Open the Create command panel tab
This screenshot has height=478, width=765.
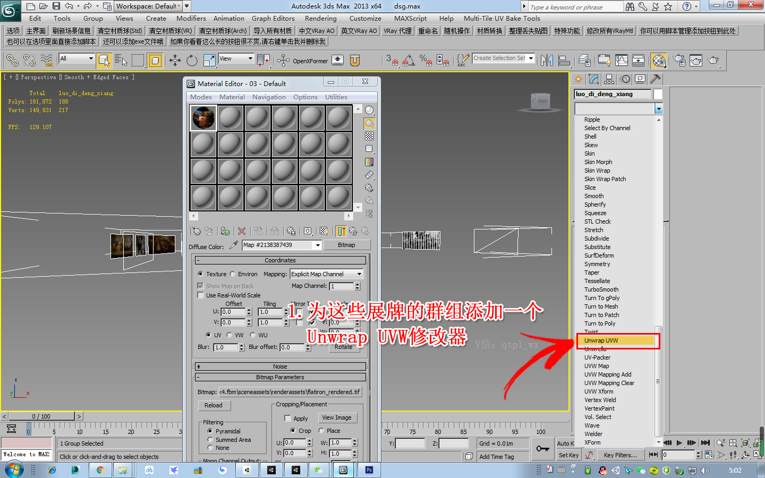579,79
